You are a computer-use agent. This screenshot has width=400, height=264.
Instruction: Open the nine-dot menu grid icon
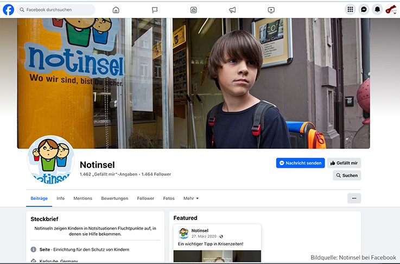[351, 10]
